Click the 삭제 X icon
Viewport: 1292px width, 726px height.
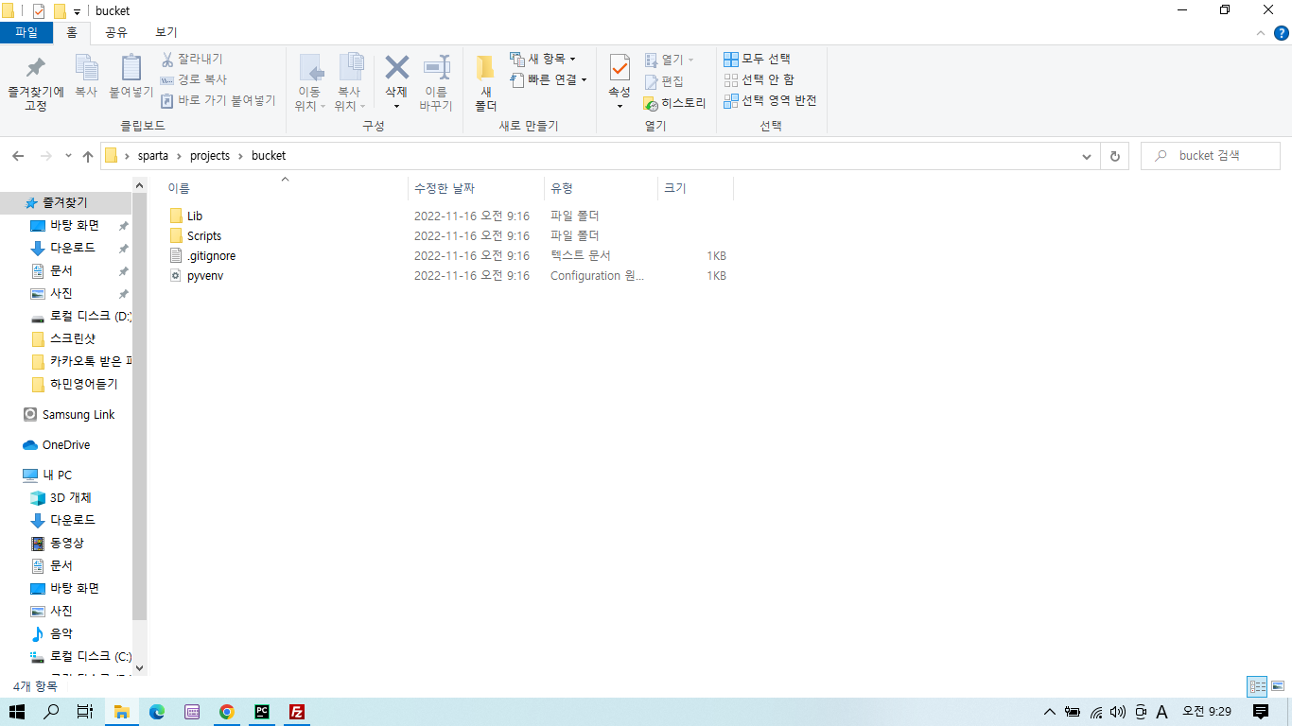coord(396,68)
